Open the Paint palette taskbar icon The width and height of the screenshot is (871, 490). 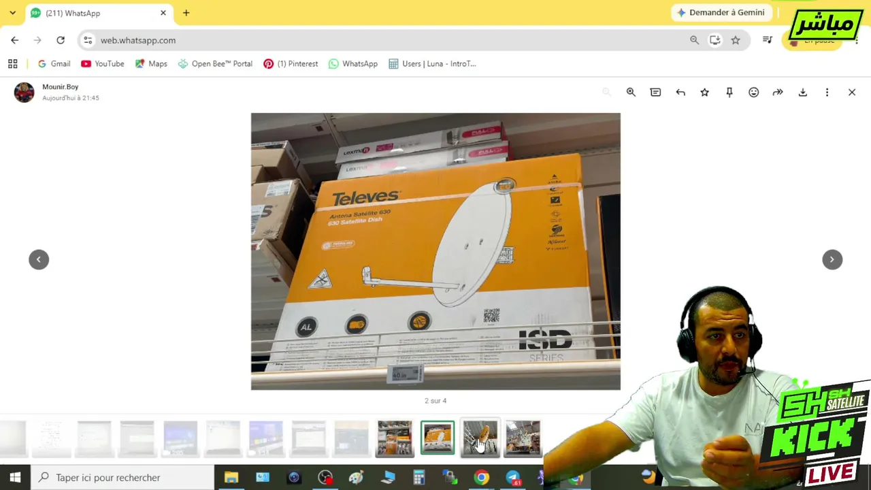point(357,478)
